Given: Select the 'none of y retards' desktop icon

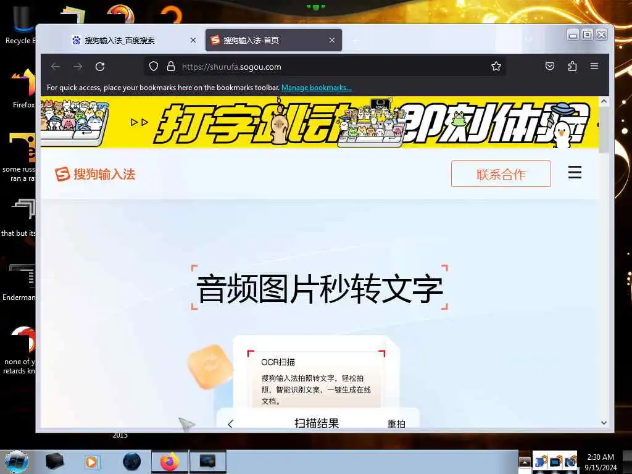Looking at the screenshot, I should [19, 351].
